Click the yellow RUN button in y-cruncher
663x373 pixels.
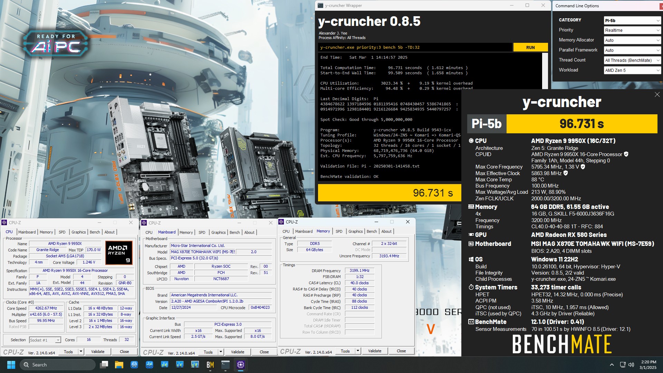[530, 47]
